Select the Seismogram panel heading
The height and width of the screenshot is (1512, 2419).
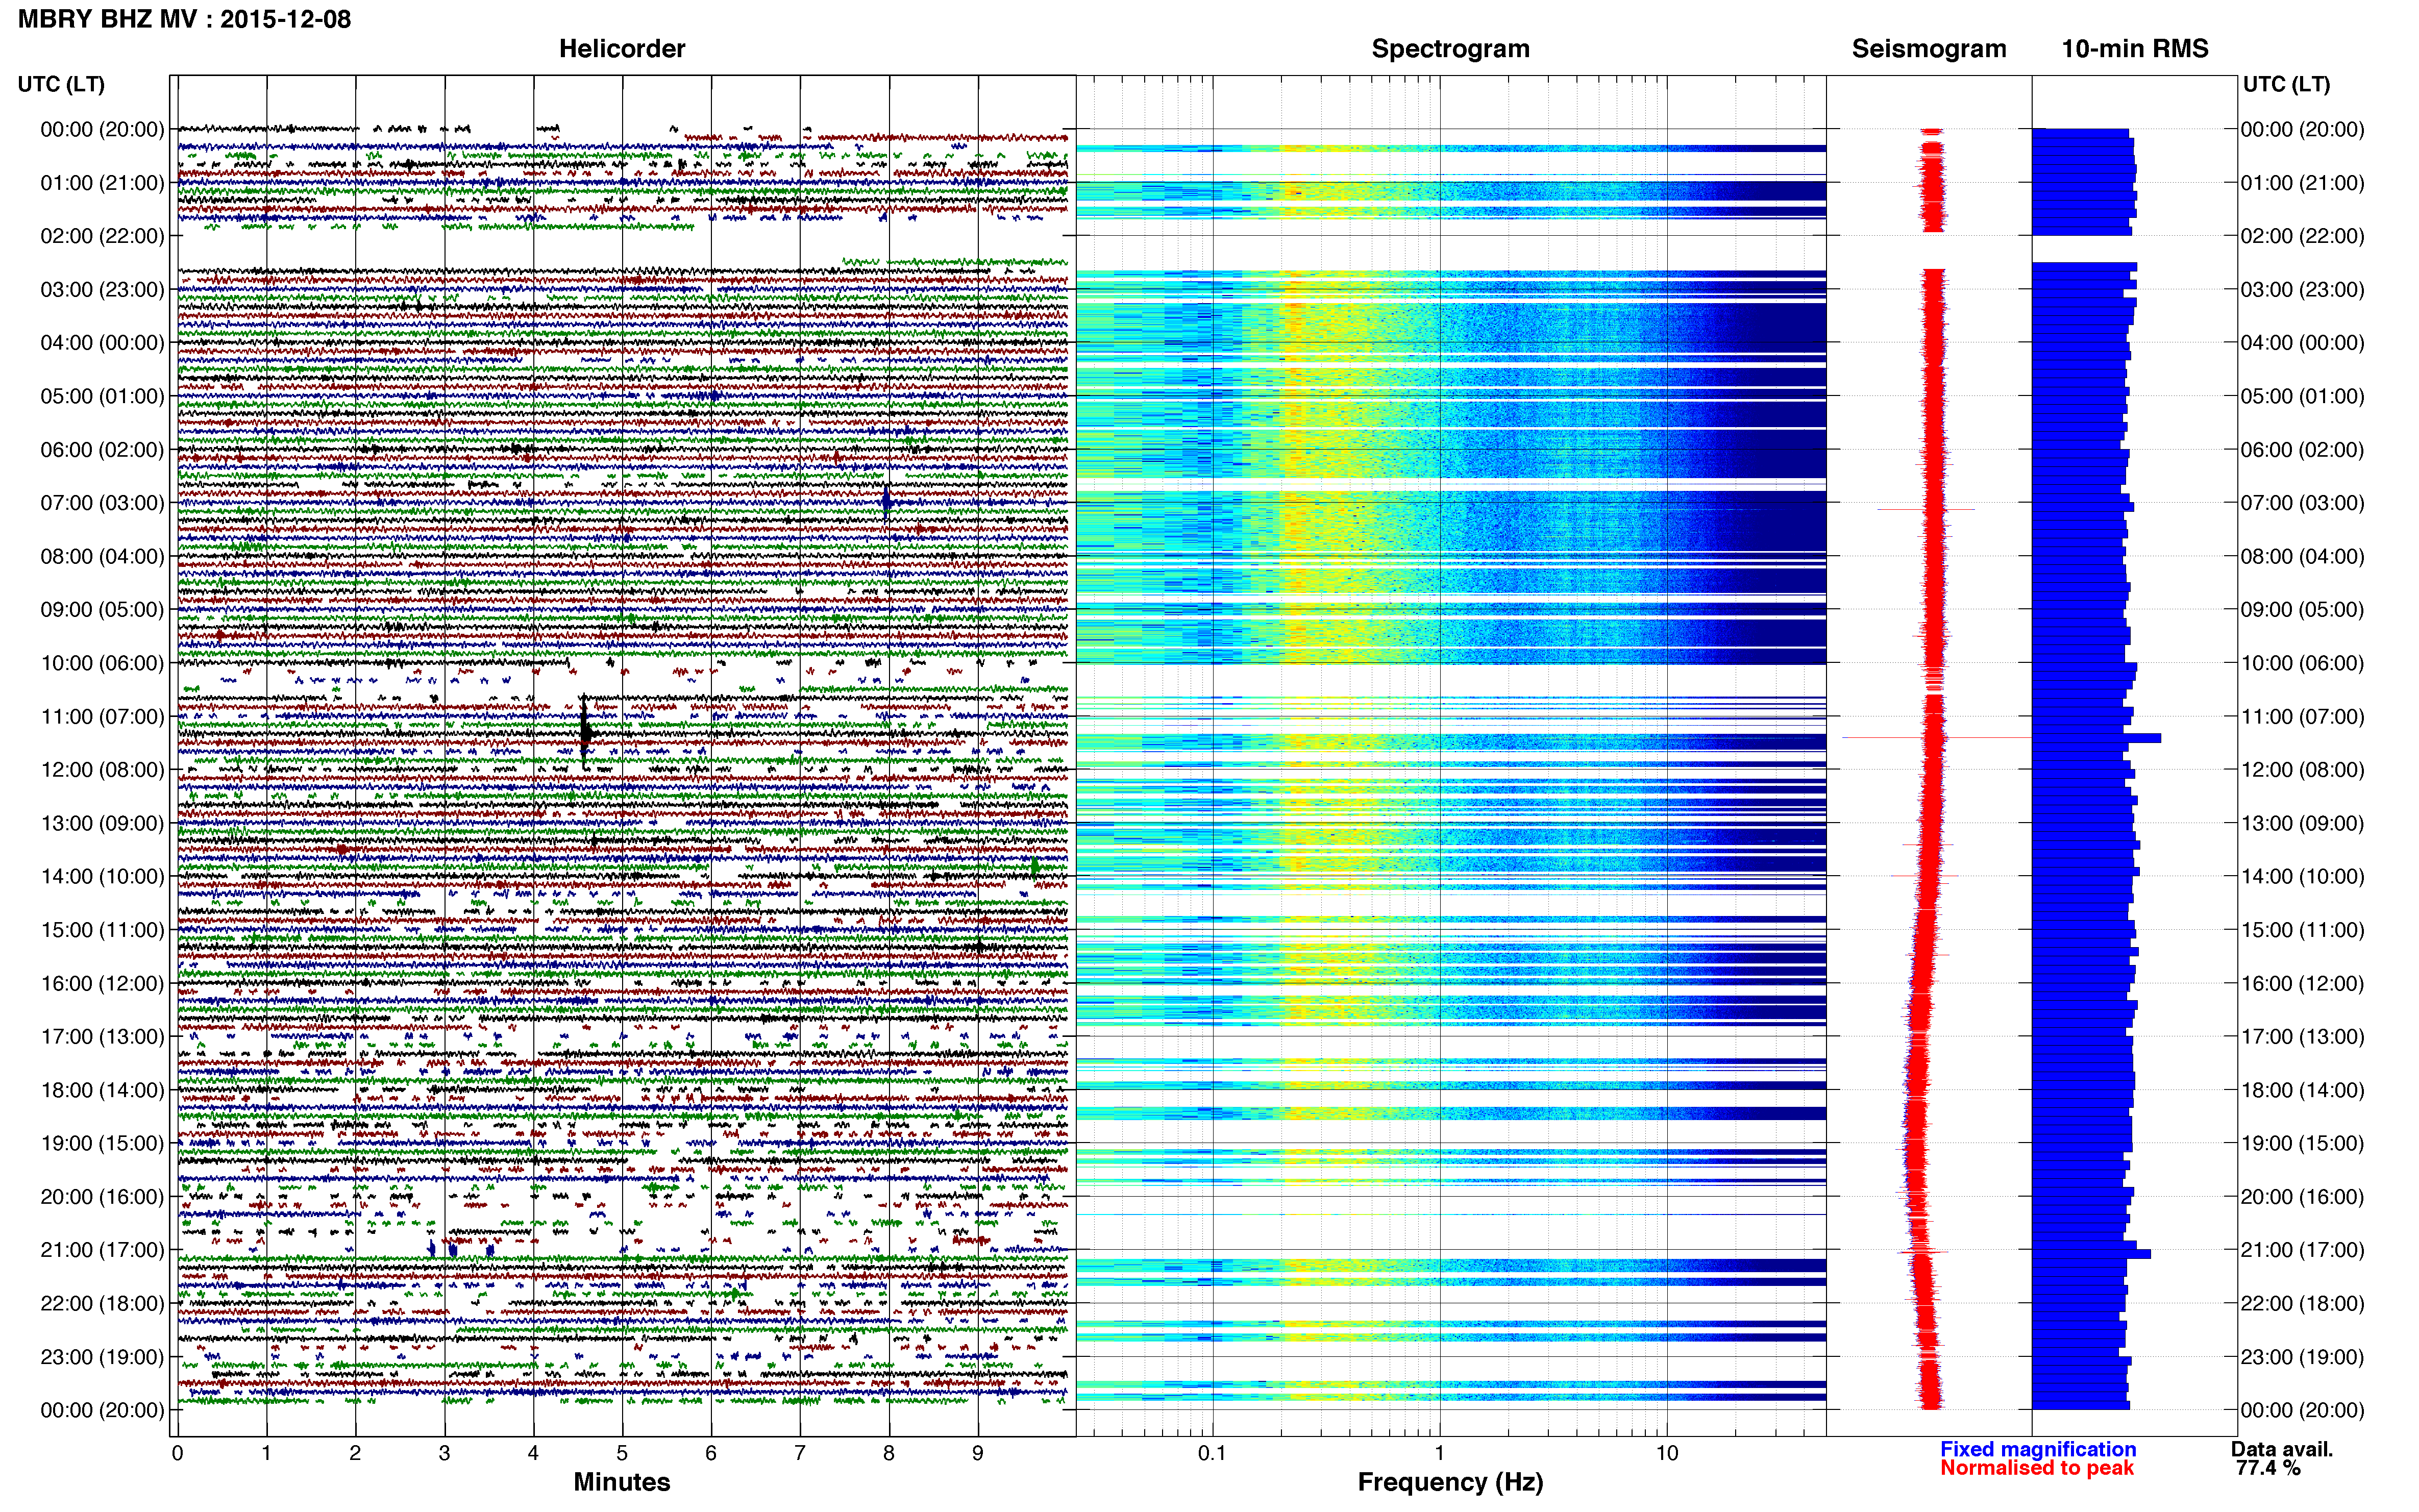pyautogui.click(x=1929, y=49)
